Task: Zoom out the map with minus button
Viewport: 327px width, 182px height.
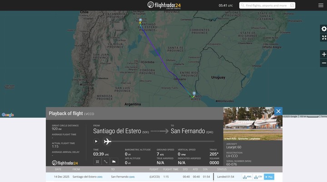Action: point(324,63)
